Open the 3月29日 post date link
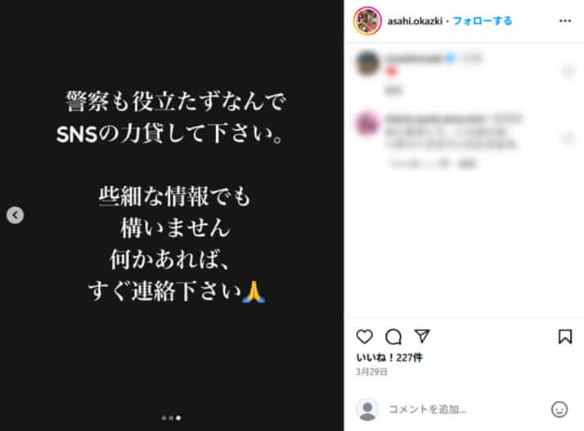 pyautogui.click(x=371, y=371)
